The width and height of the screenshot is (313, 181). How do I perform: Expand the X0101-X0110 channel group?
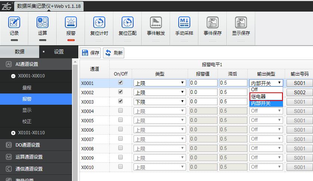(13, 133)
